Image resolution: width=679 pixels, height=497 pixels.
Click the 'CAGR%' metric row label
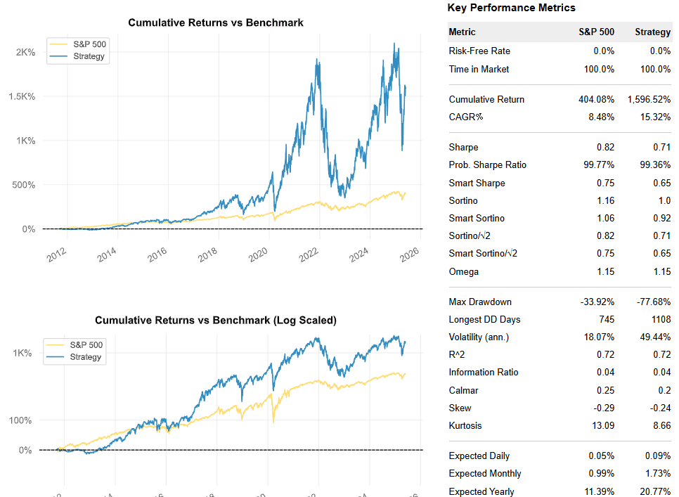point(466,117)
